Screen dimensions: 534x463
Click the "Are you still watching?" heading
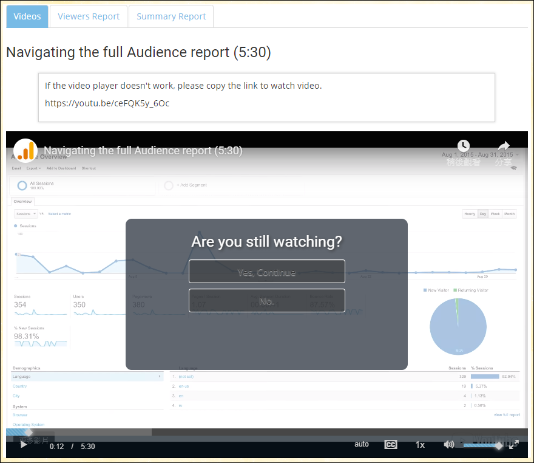266,241
